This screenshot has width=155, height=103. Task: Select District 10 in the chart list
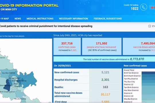[129, 96]
